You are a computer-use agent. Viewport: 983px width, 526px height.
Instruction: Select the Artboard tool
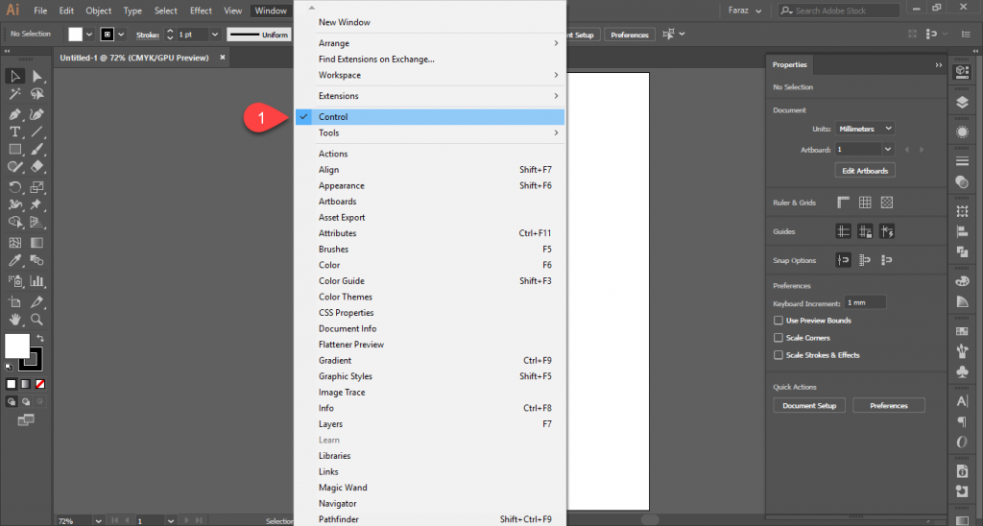click(15, 302)
